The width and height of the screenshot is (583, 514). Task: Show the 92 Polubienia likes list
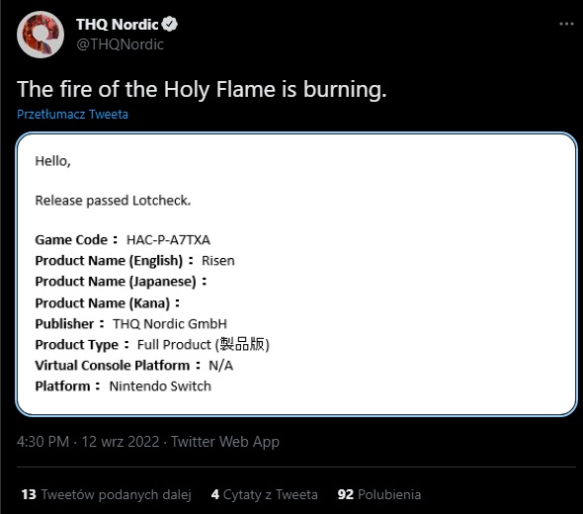pyautogui.click(x=379, y=494)
